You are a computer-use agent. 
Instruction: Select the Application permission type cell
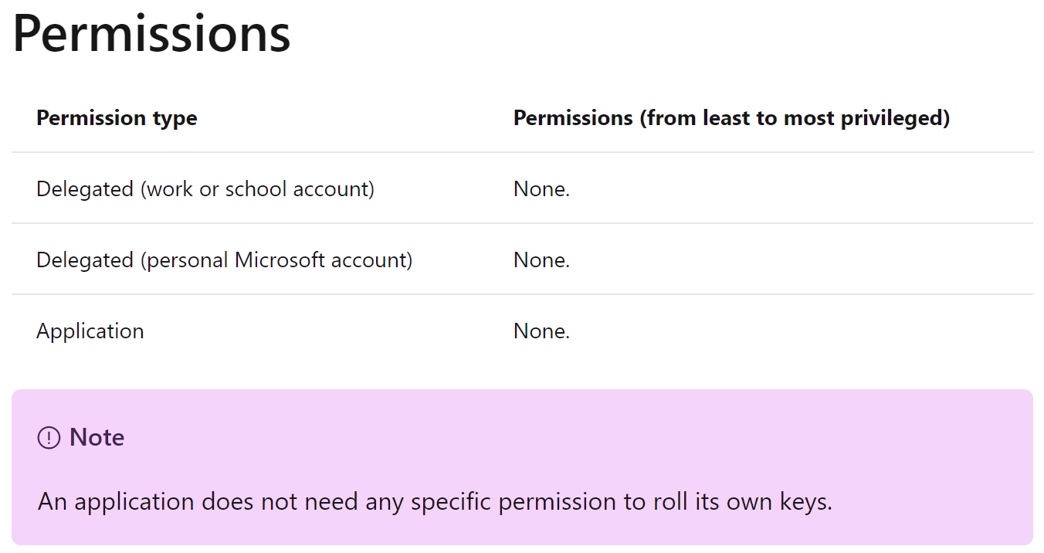click(x=90, y=331)
